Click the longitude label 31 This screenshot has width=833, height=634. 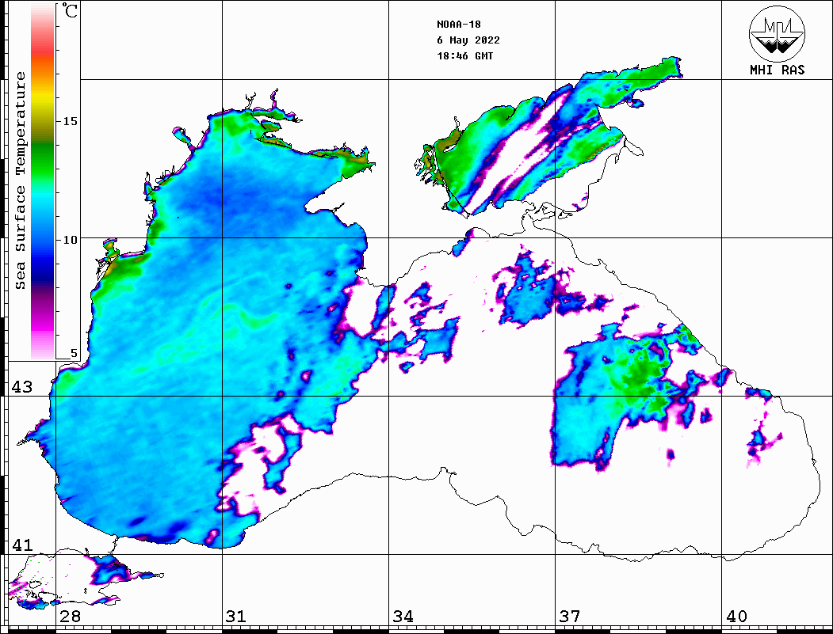coord(236,617)
